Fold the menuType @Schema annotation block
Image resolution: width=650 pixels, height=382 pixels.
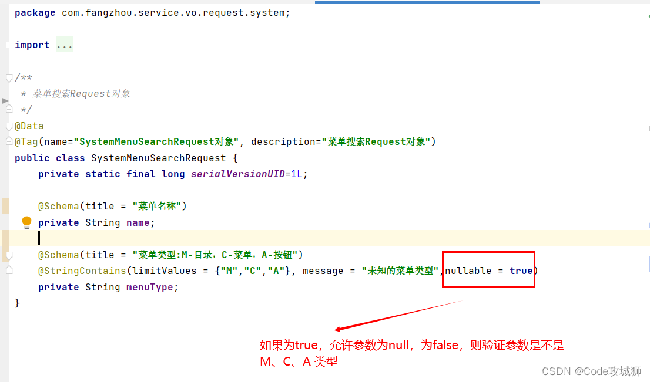click(9, 255)
